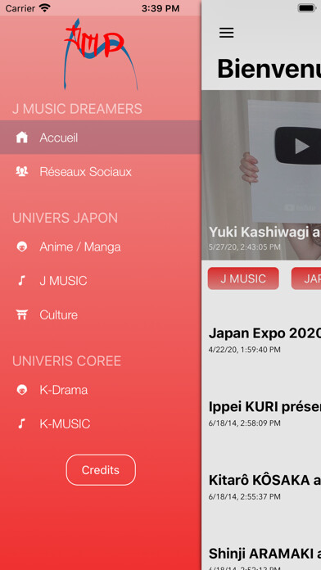Click the 5/27/20, 2:43:05 PM timestamp

tap(245, 247)
